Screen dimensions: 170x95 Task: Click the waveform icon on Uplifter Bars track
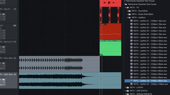point(15,74)
